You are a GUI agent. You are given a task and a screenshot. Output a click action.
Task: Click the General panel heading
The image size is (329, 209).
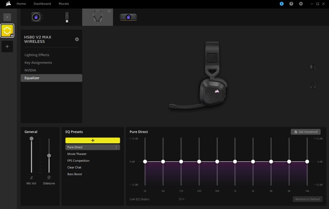click(x=31, y=132)
